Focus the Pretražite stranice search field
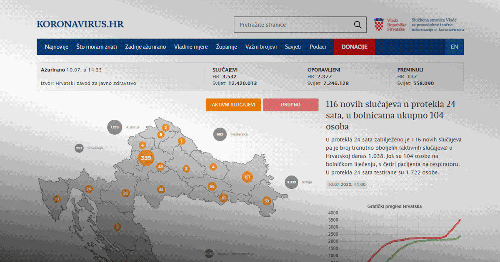This screenshot has height=262, width=500. pyautogui.click(x=292, y=25)
